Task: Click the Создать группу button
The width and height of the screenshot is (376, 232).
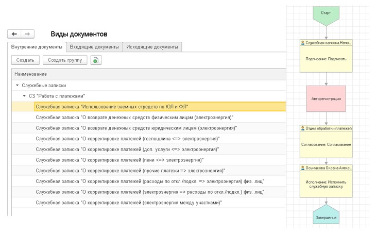Action: 65,60
